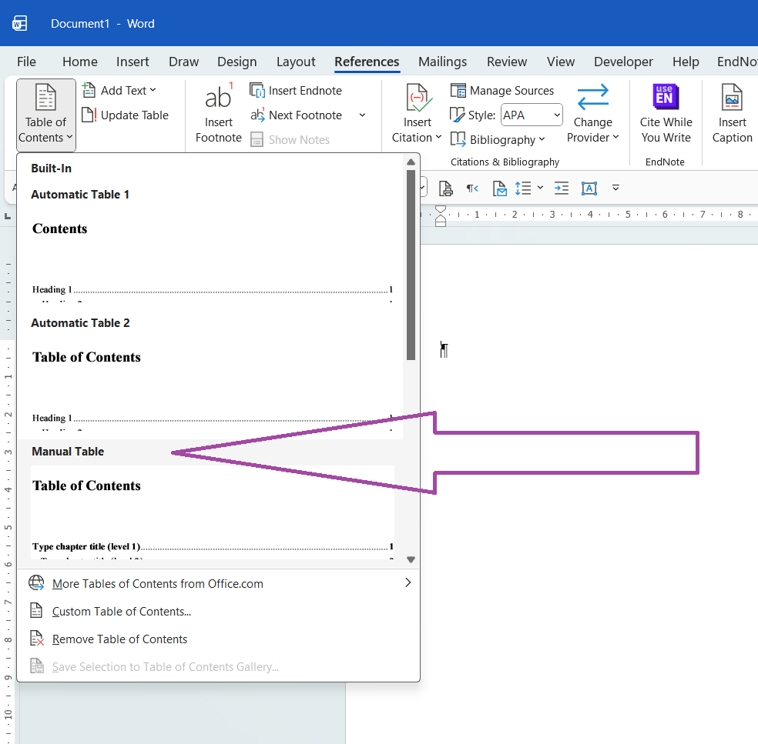Click the Insert Endnote icon

pos(257,90)
